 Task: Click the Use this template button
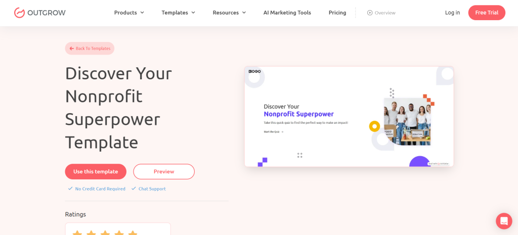point(96,171)
